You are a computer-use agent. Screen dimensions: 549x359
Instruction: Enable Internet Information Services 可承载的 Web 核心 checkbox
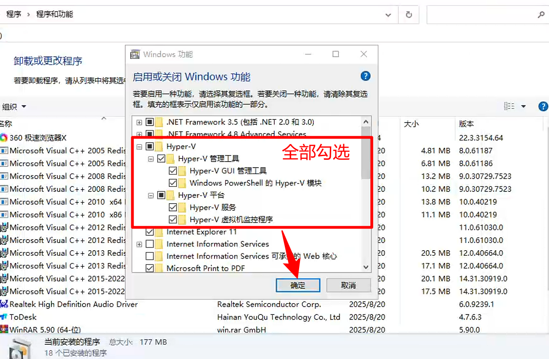pos(149,256)
